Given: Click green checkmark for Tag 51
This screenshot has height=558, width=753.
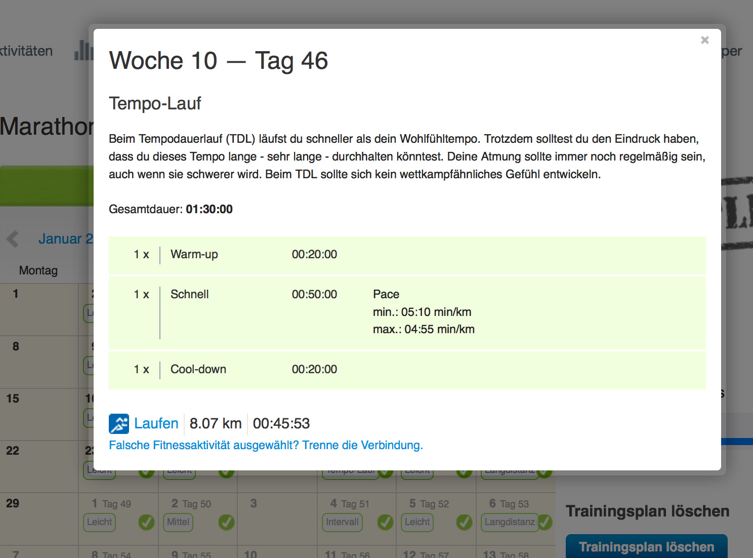Looking at the screenshot, I should (385, 522).
